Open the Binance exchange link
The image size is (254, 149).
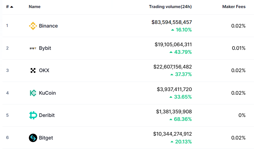pyautogui.click(x=48, y=26)
